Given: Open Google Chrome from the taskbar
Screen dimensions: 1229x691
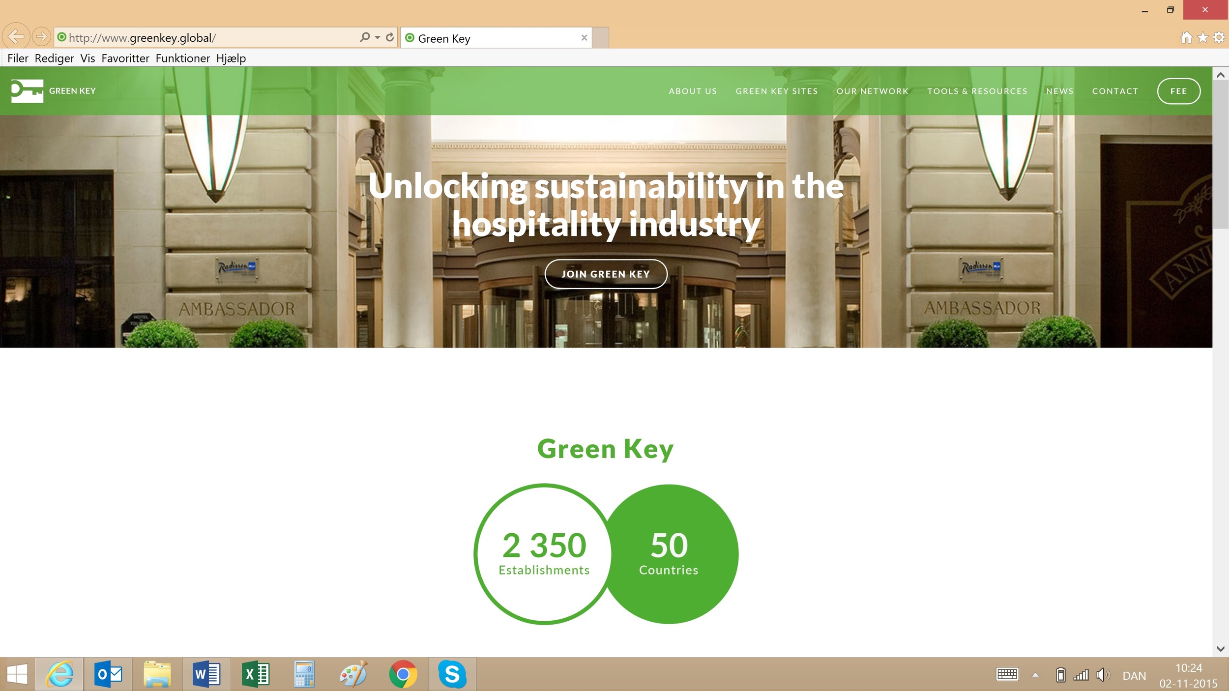Looking at the screenshot, I should (403, 674).
